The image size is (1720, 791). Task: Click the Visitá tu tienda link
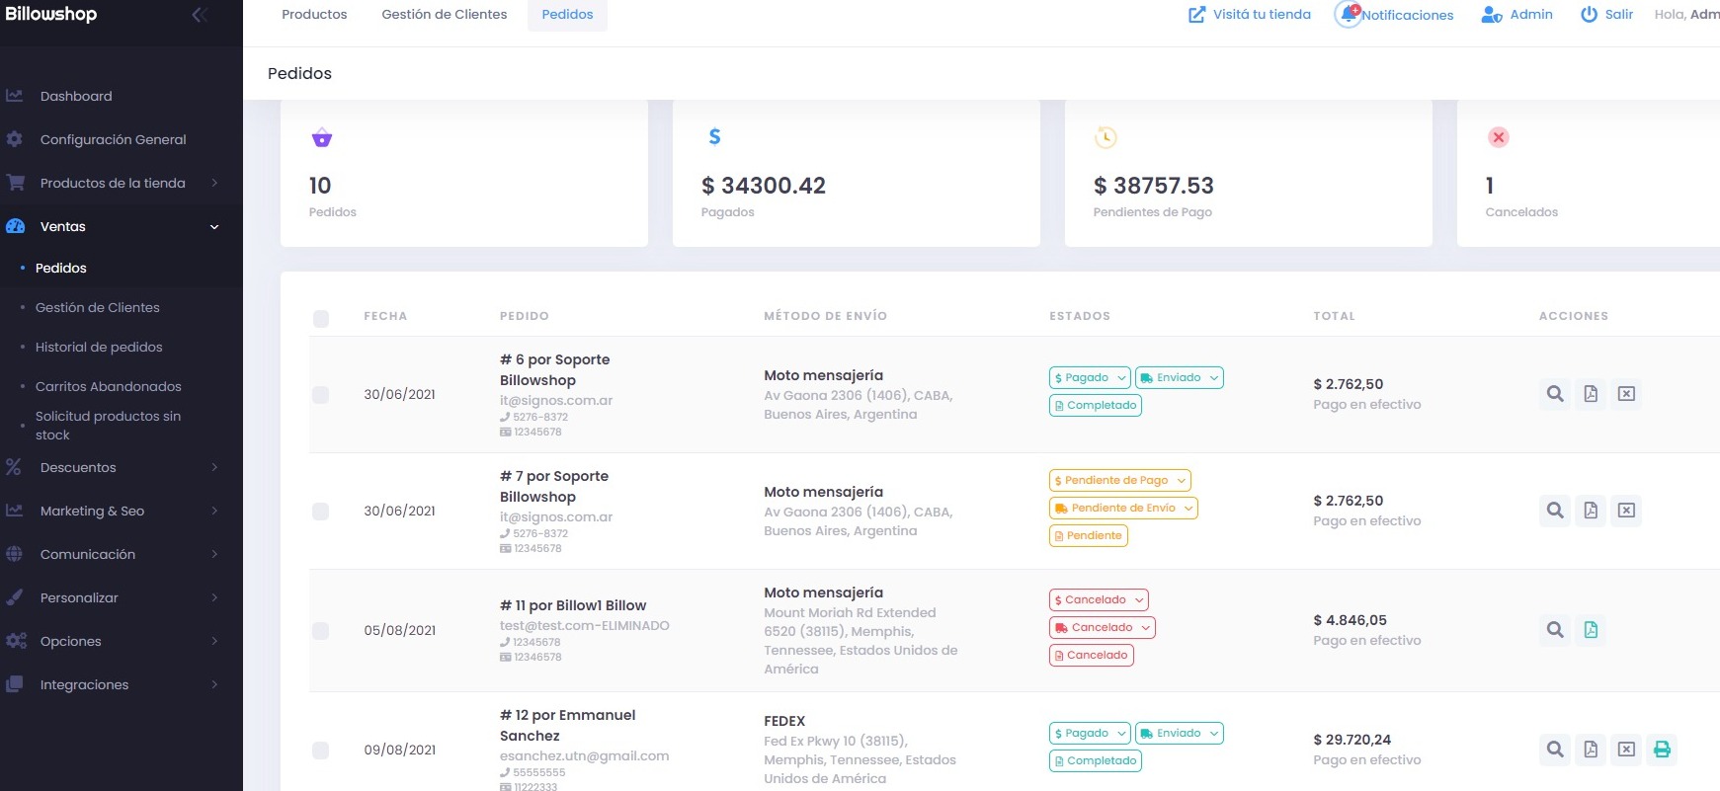point(1250,14)
